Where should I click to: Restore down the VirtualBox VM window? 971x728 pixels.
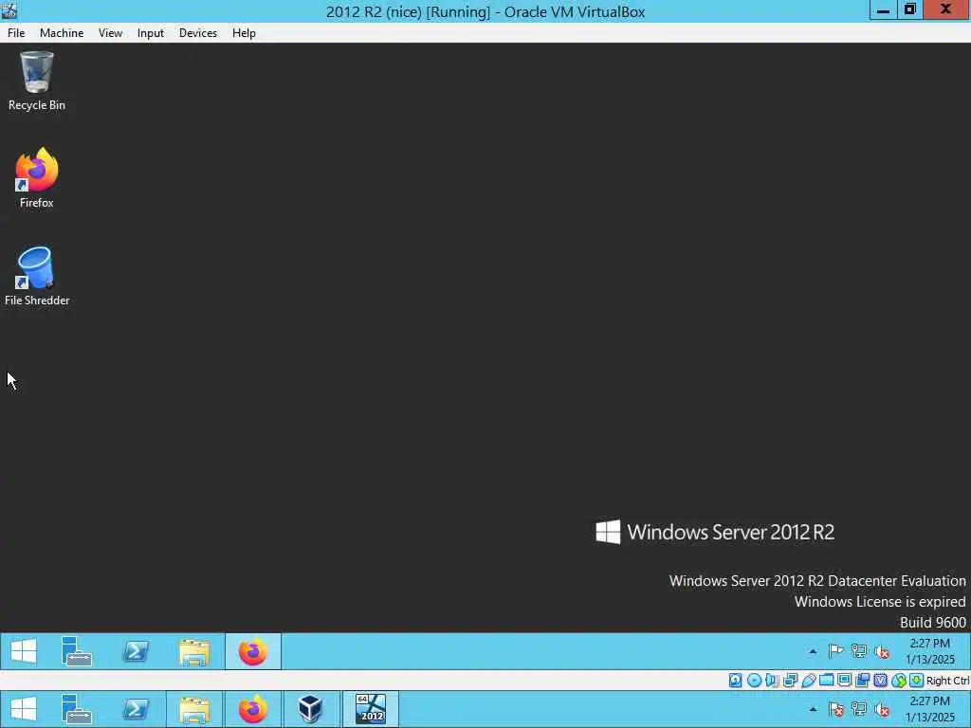point(909,9)
